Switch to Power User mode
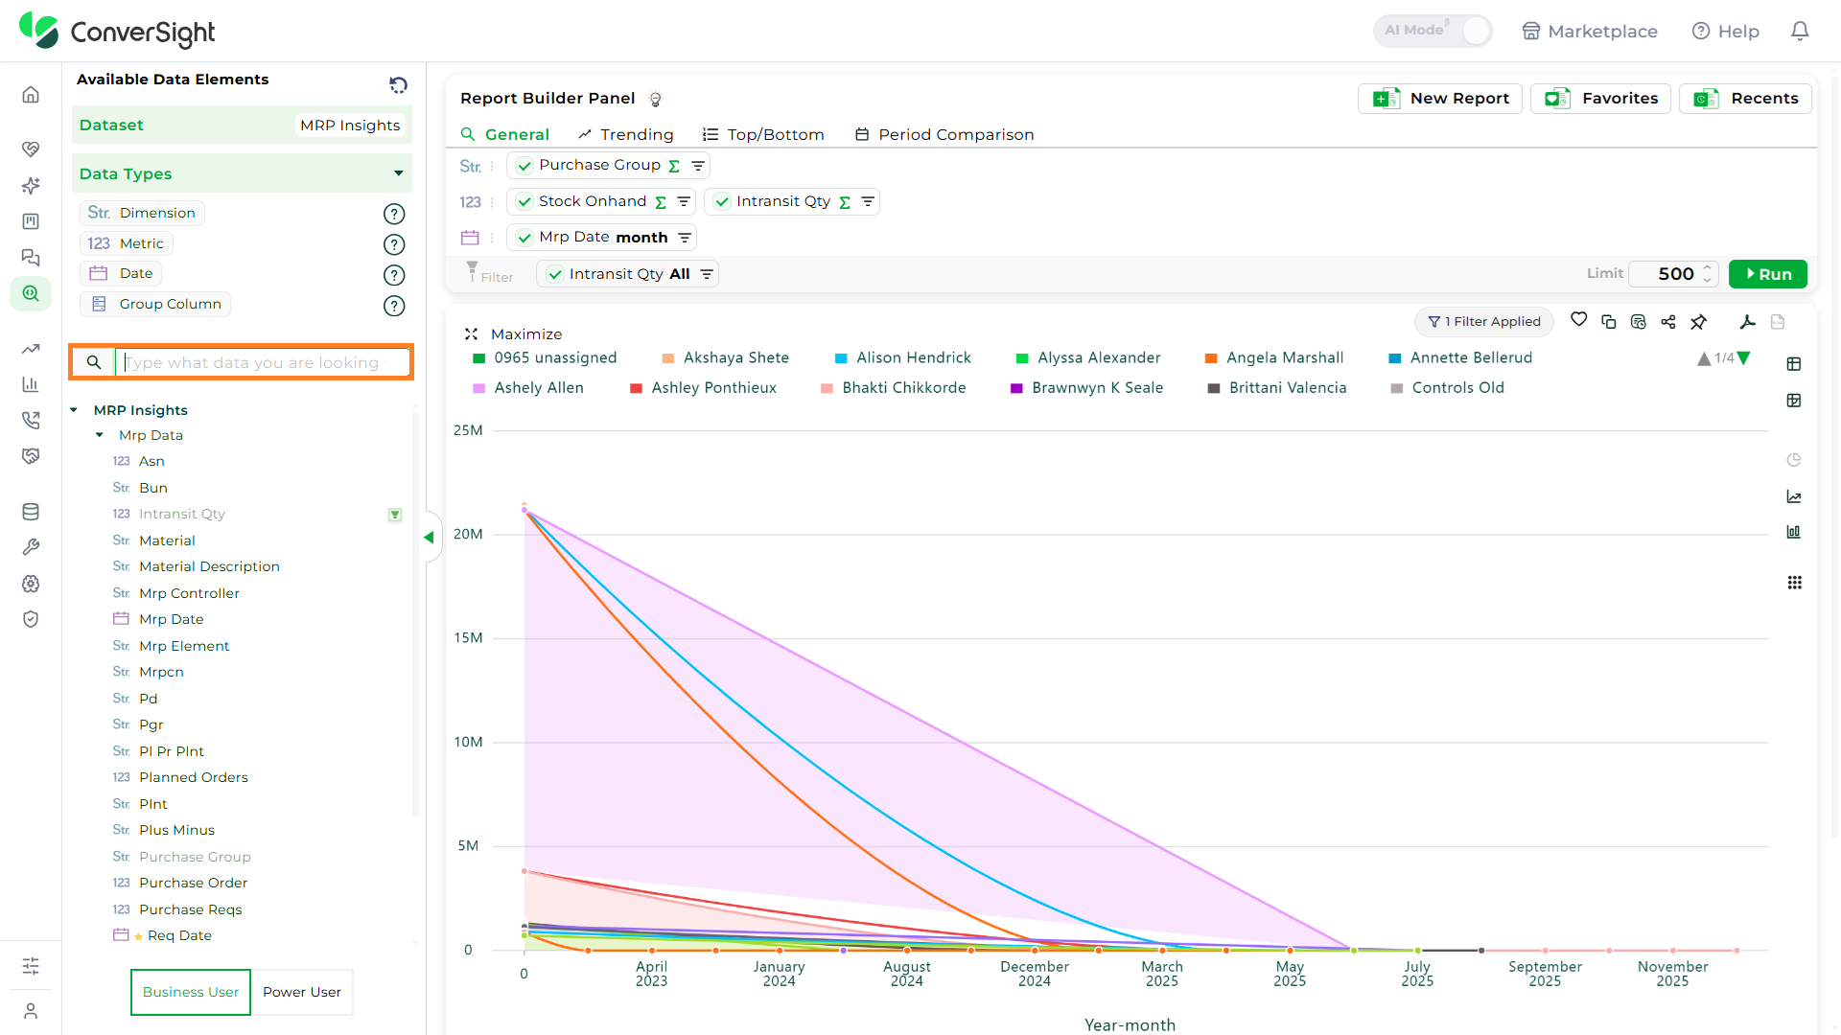Screen dimensions: 1841x1035 pyautogui.click(x=302, y=992)
